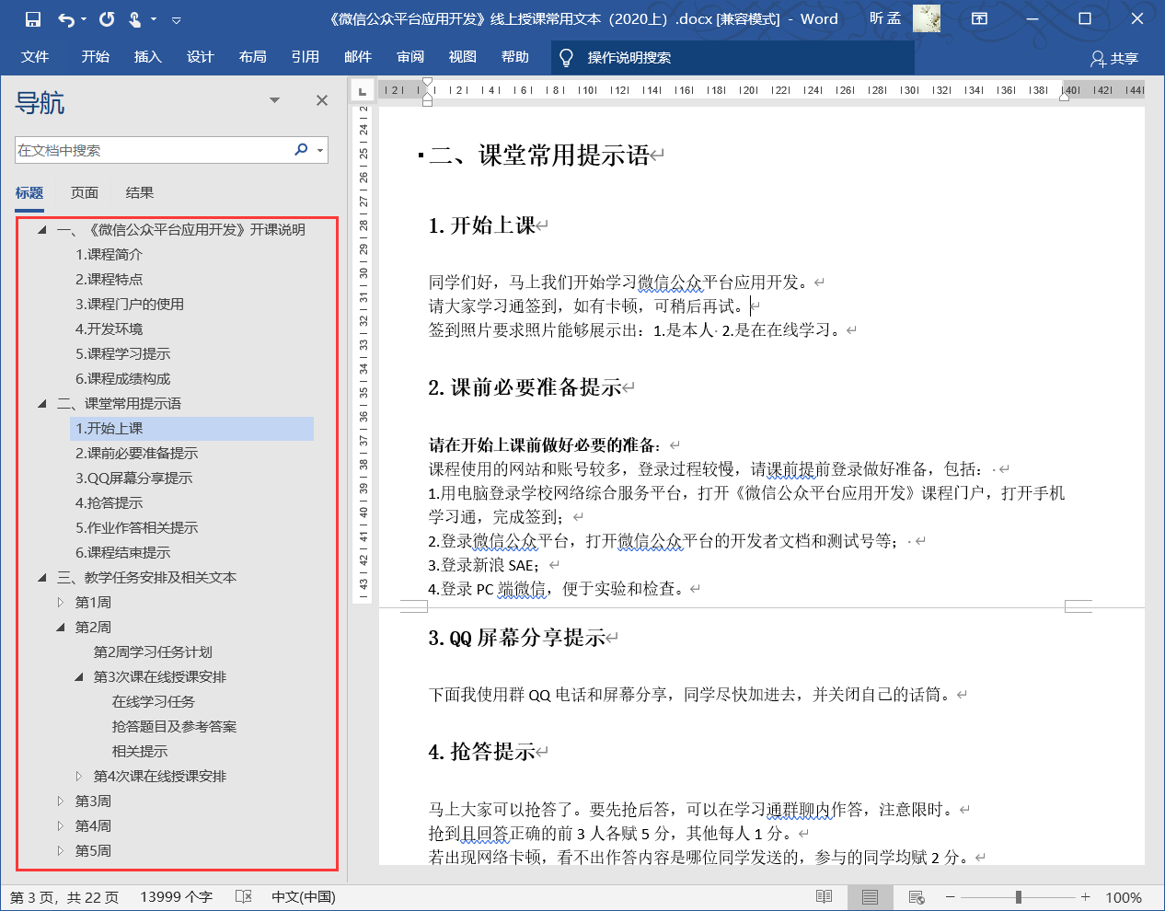Click the 操作说明搜索 tell-me search box
Image resolution: width=1165 pixels, height=911 pixels.
(732, 57)
